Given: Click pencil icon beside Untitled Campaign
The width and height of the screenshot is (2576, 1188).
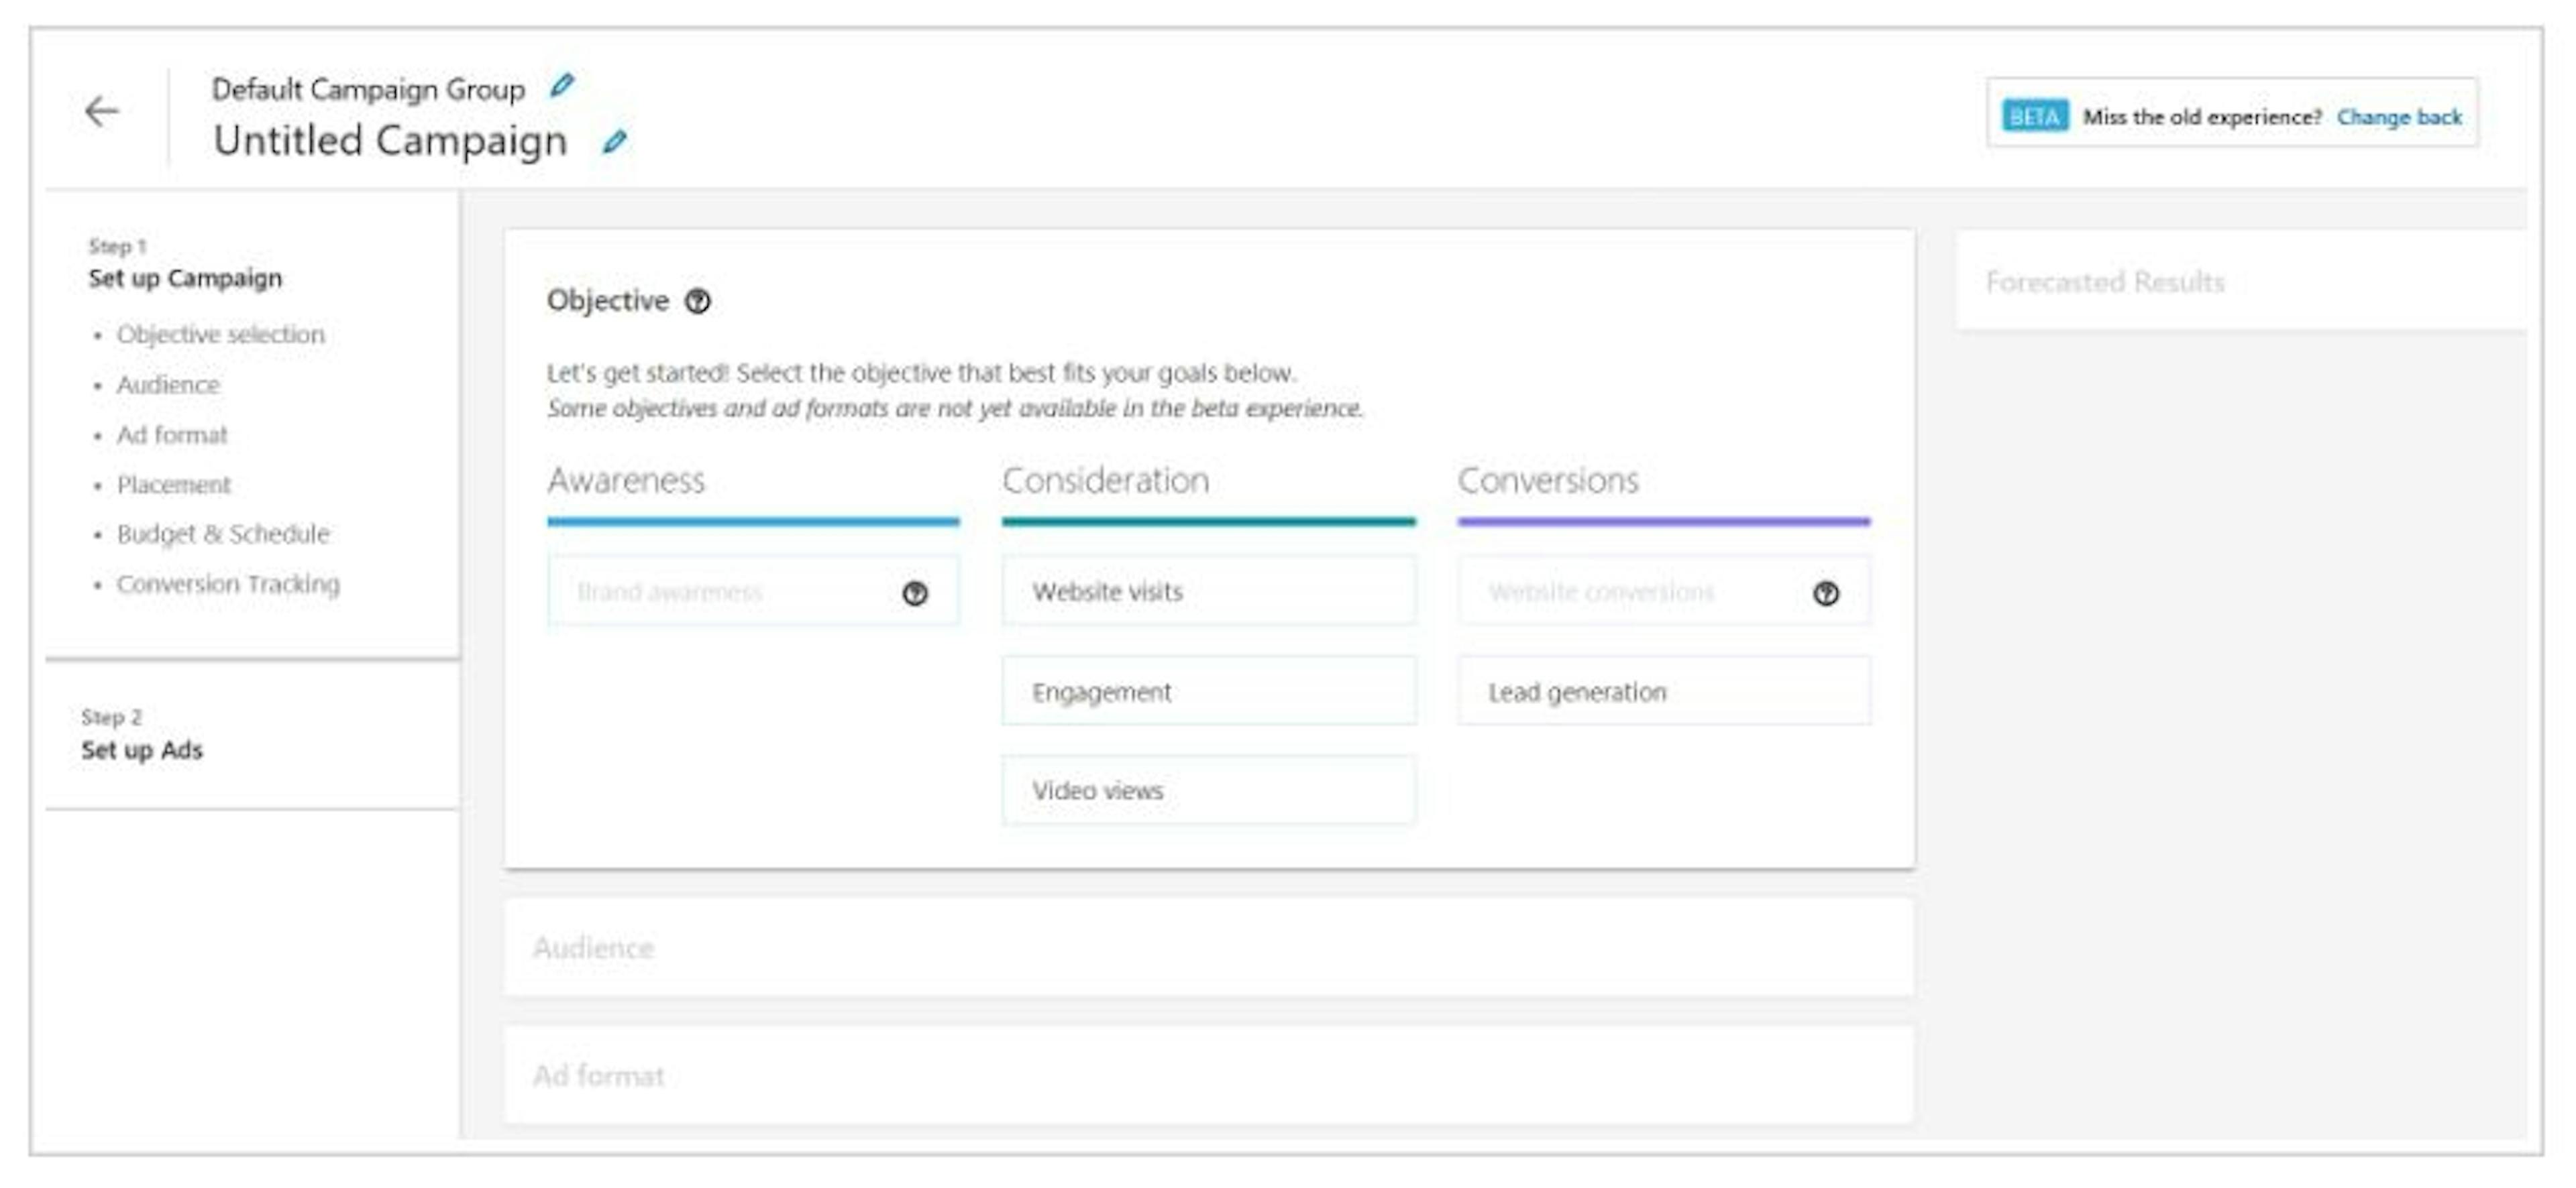Looking at the screenshot, I should 614,142.
